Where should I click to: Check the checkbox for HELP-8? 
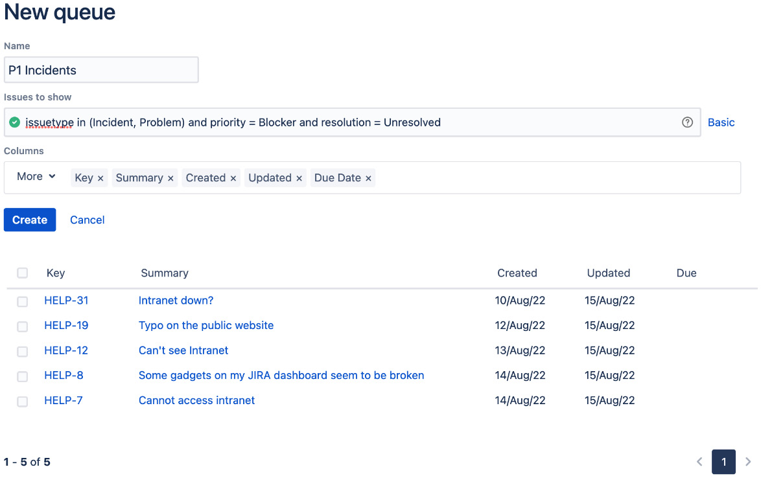(x=22, y=376)
